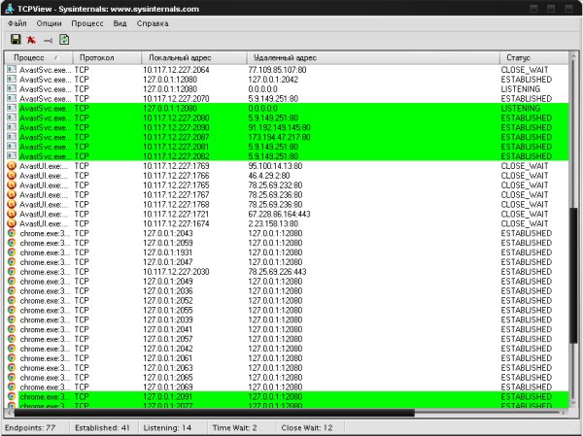This screenshot has height=436, width=583.
Task: Click the refresh toolbar icon
Action: (64, 40)
